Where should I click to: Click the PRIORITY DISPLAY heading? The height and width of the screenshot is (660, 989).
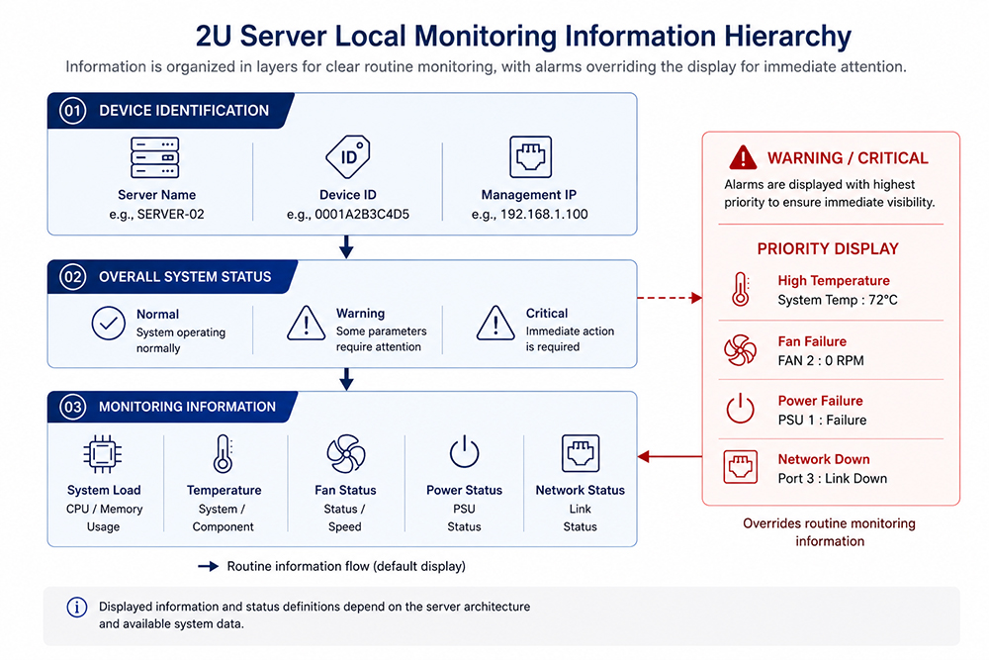(x=828, y=248)
